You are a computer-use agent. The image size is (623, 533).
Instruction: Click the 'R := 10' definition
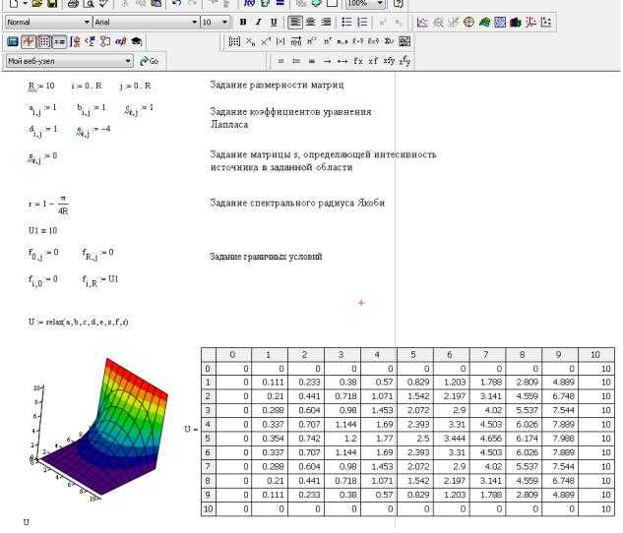[x=41, y=87]
